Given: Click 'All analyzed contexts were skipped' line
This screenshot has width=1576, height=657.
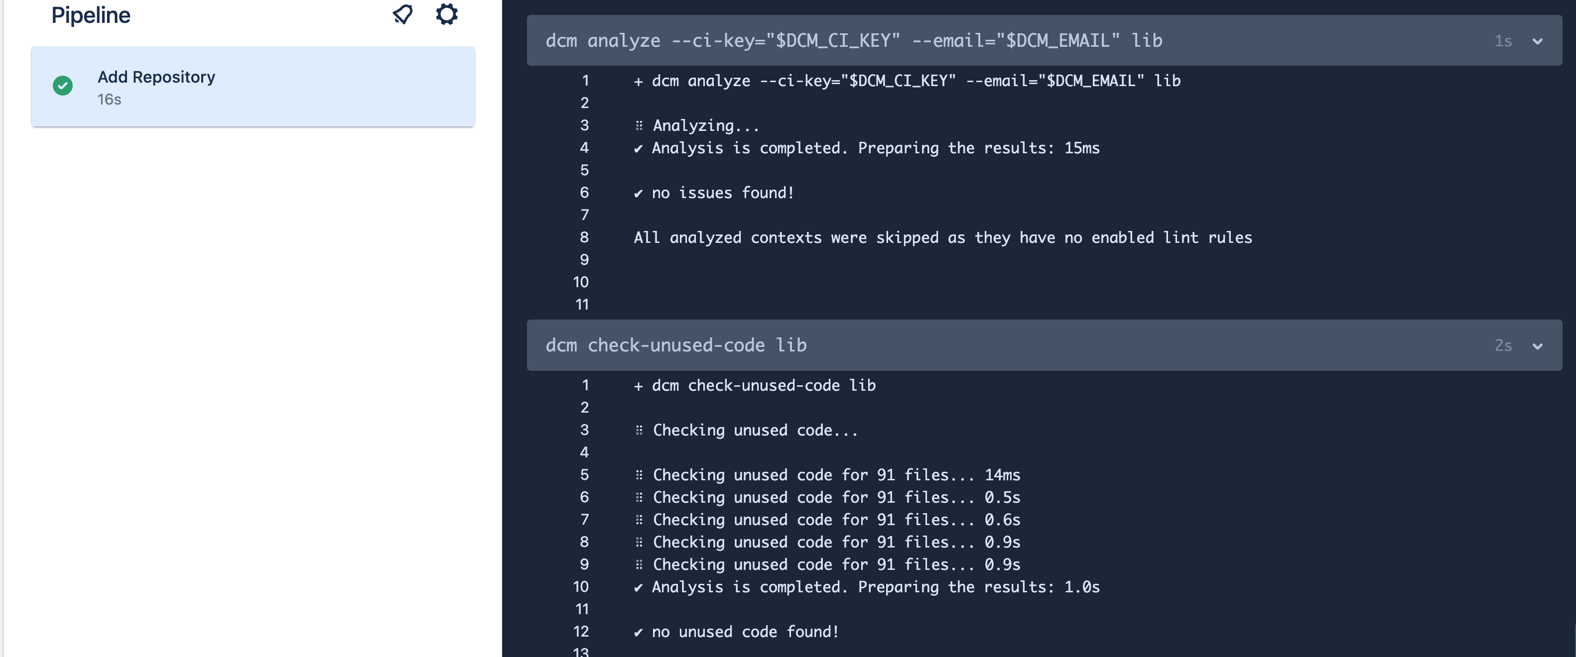Looking at the screenshot, I should click(943, 238).
